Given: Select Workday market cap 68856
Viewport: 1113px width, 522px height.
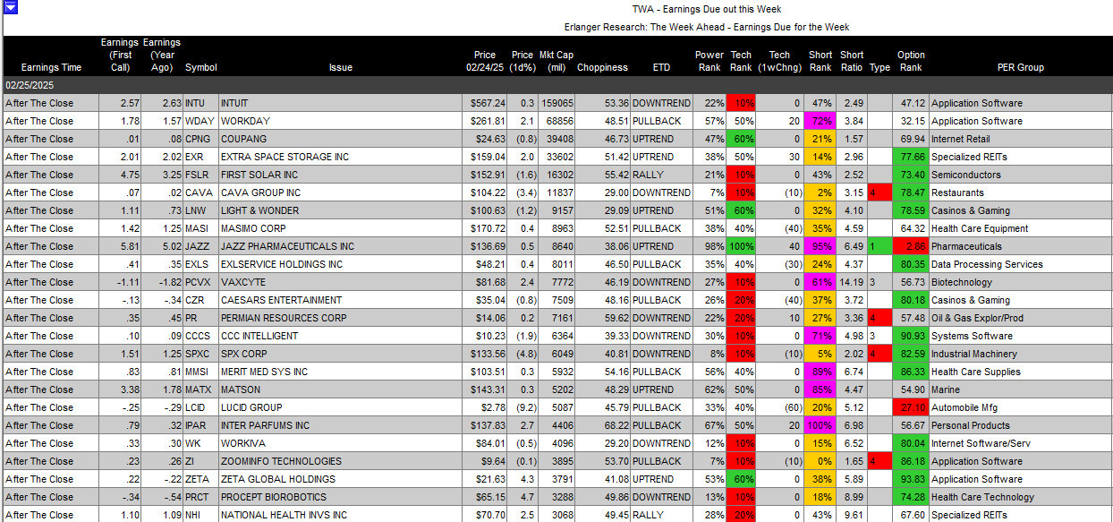Looking at the screenshot, I should click(556, 121).
